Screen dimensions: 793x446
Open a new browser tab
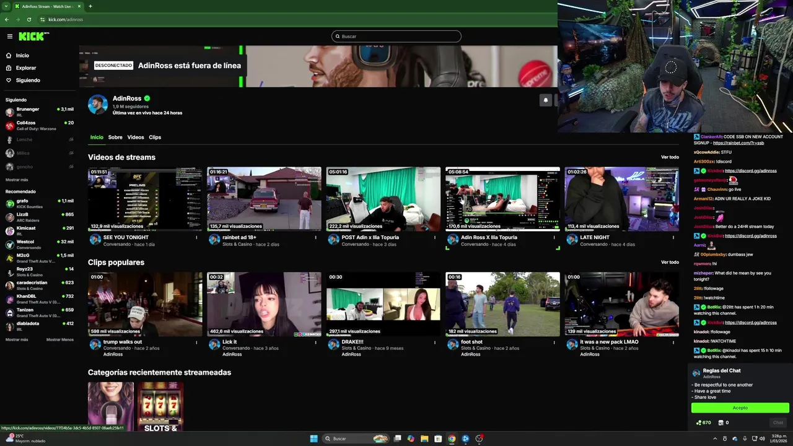point(90,6)
